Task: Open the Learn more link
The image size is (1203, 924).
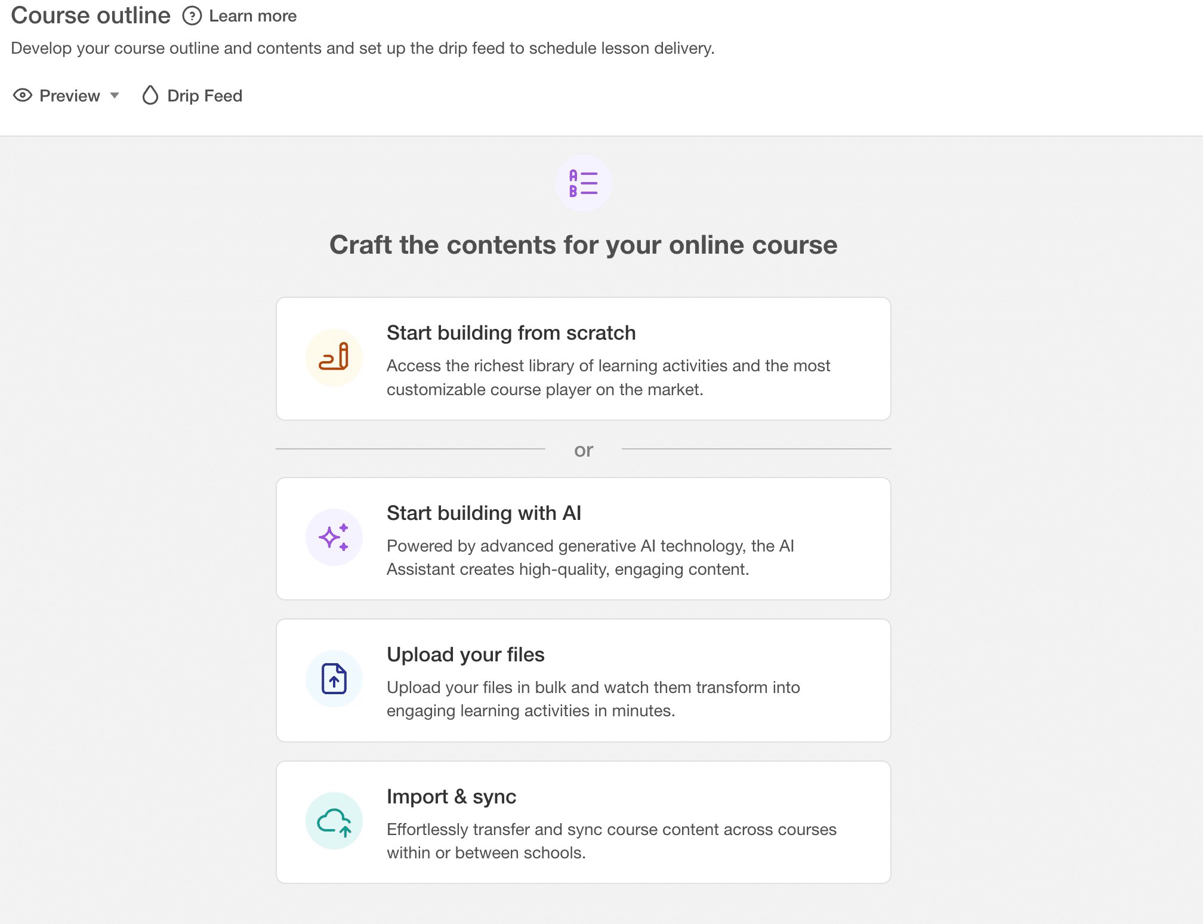Action: tap(252, 16)
